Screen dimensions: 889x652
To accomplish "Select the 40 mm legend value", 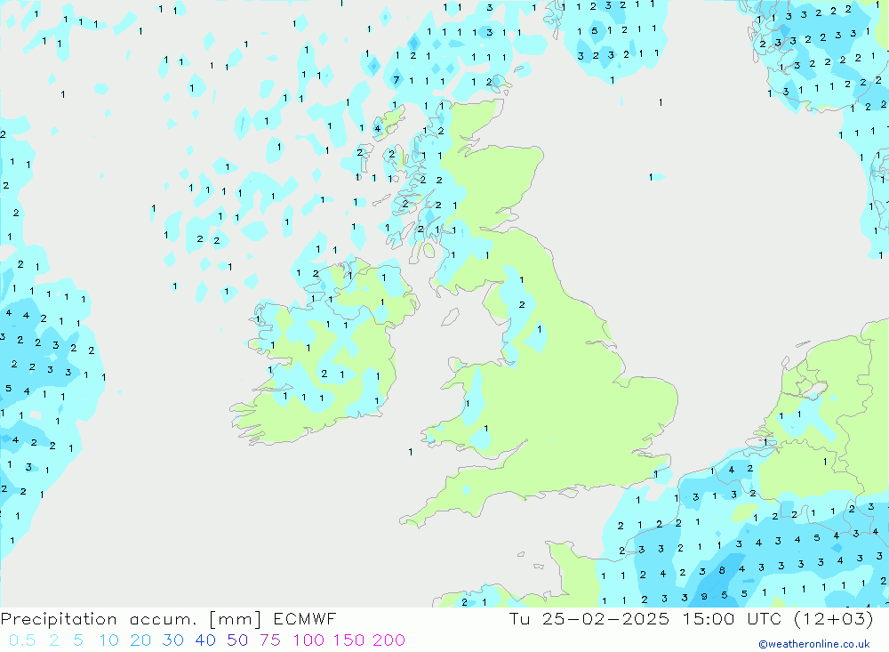I will 205,640.
